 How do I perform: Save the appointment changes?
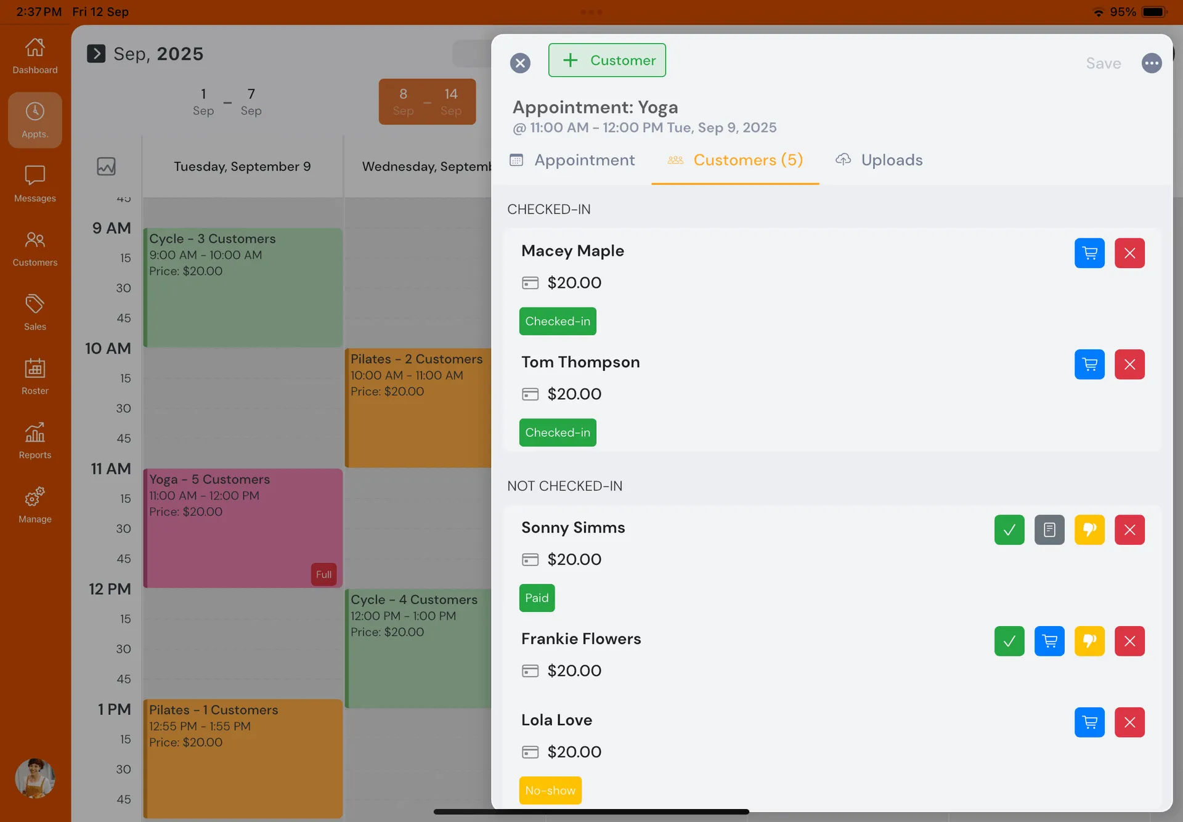point(1103,63)
